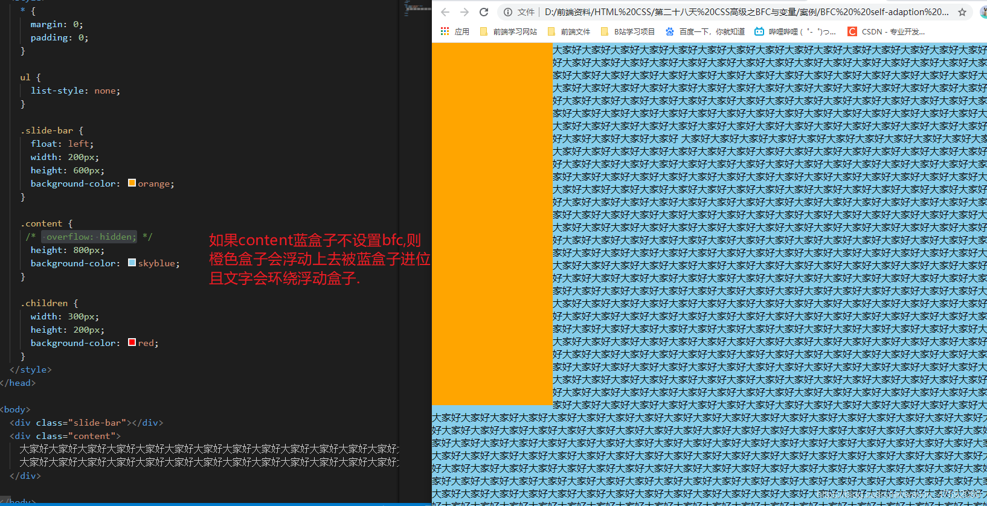
Task: Click the ul selector line
Action: click(x=30, y=77)
